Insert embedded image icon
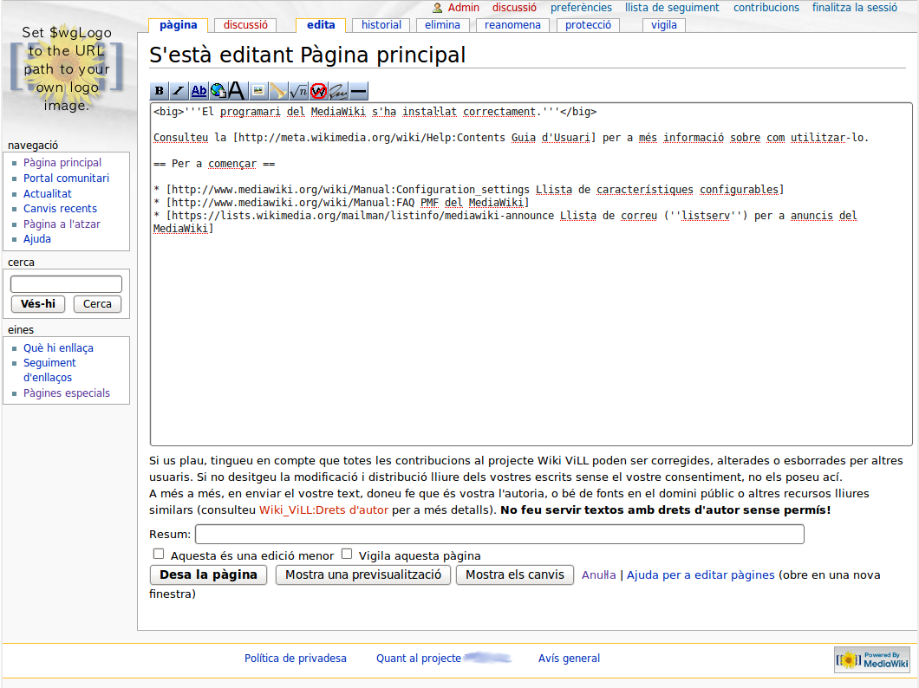Viewport: 919px width, 688px height. (257, 91)
